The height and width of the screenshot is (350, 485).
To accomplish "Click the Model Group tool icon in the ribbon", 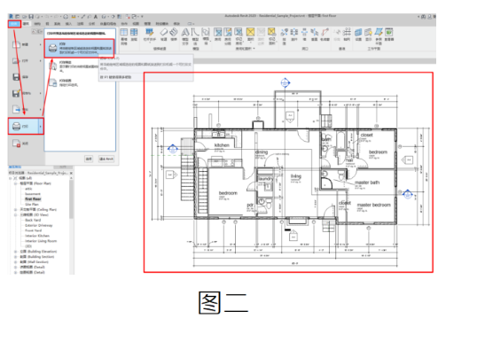I will tap(206, 32).
